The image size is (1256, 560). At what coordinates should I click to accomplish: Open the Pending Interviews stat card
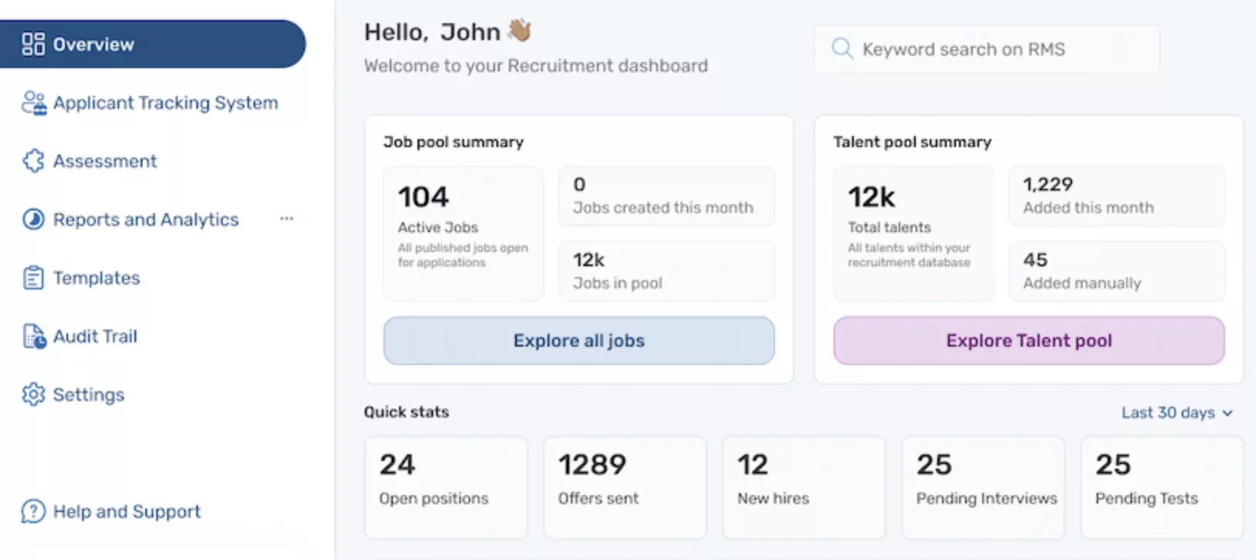point(982,487)
